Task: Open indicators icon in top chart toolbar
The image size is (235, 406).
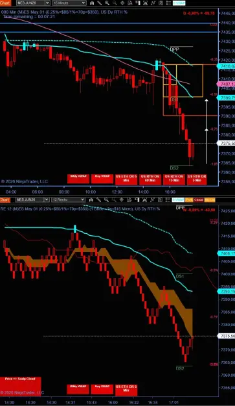Action: tap(153, 3)
